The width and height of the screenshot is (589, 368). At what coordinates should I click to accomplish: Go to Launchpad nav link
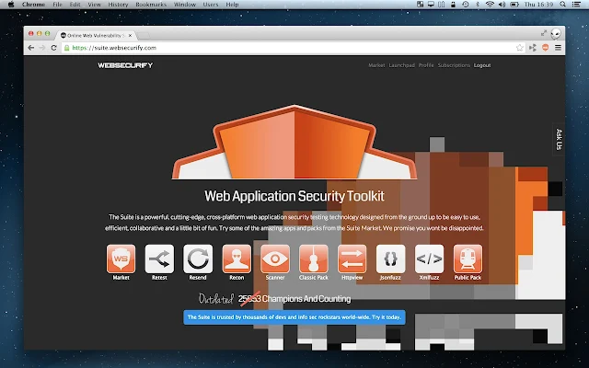(x=401, y=65)
